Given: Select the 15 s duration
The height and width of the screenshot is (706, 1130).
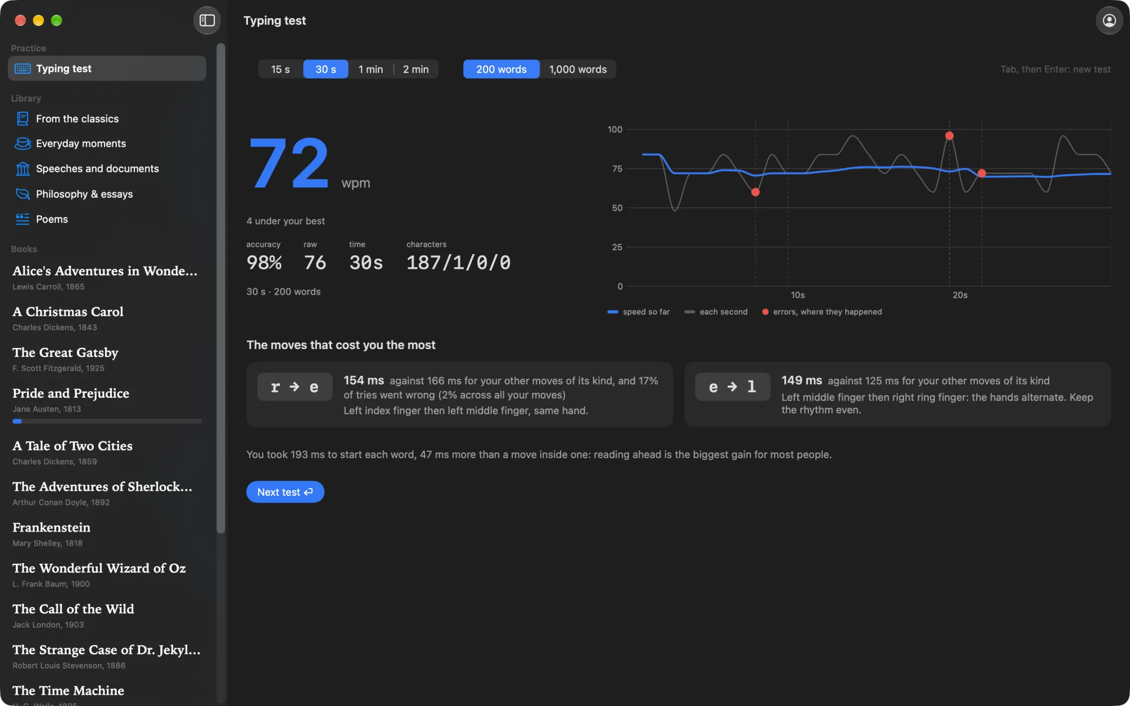Looking at the screenshot, I should point(280,69).
